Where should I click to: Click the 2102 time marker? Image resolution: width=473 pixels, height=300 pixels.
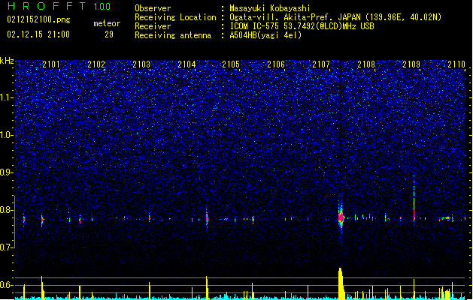(x=96, y=64)
